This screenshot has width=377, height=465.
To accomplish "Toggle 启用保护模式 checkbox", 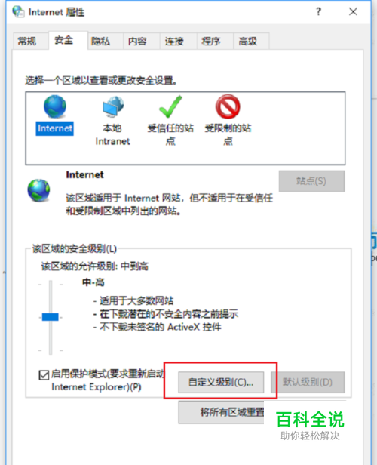I will tap(44, 375).
